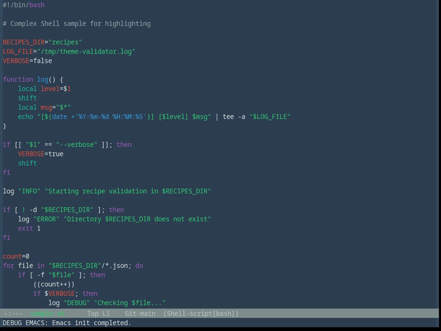The height and width of the screenshot is (331, 441).
Task: Click the for keyword
Action: (x=9, y=265)
